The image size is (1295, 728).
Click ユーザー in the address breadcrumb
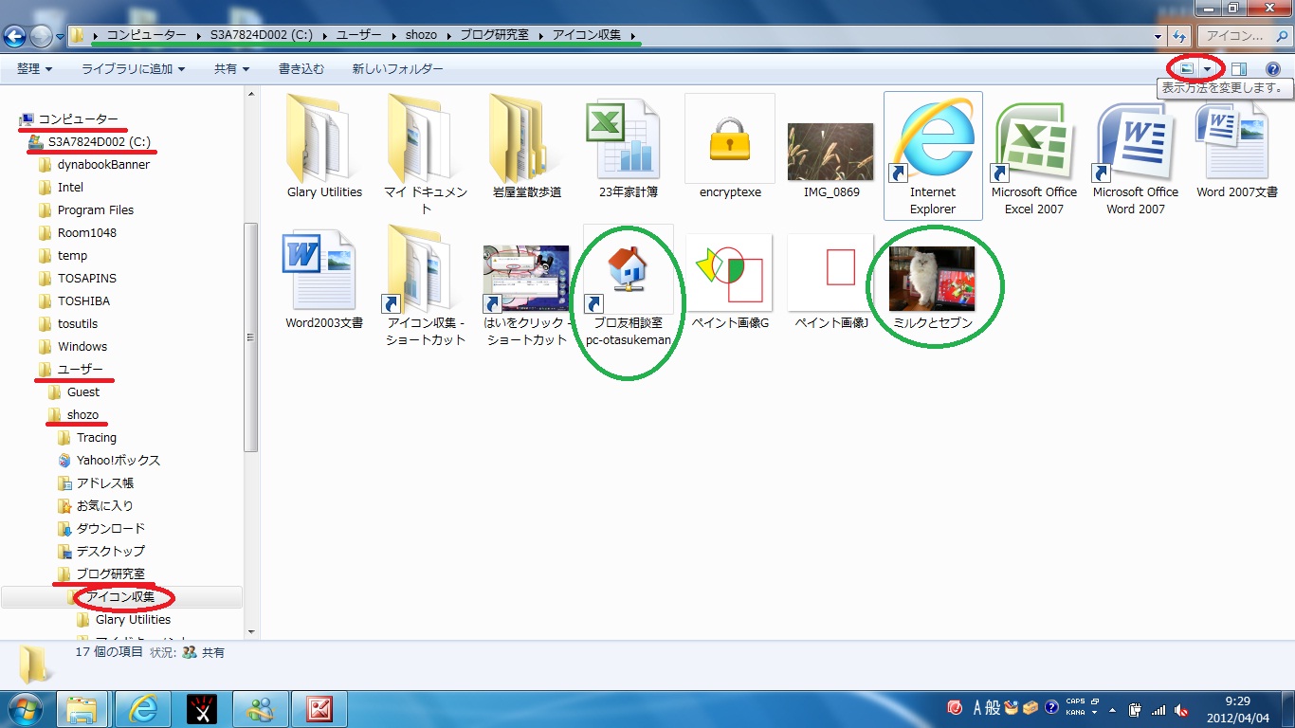pos(360,35)
